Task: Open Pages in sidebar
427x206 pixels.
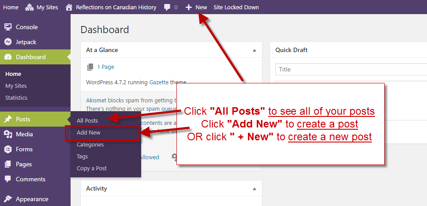Action: tap(24, 164)
